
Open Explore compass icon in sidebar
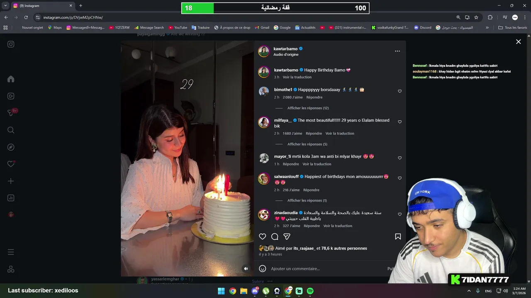pos(11,147)
